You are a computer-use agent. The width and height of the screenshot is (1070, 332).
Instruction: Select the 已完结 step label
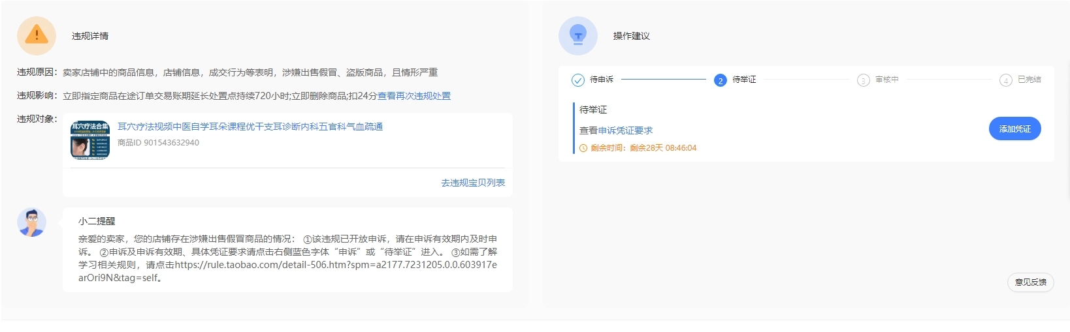point(1029,80)
